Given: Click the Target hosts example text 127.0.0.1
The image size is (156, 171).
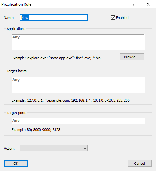Looking at the screenshot, I should point(35,100).
